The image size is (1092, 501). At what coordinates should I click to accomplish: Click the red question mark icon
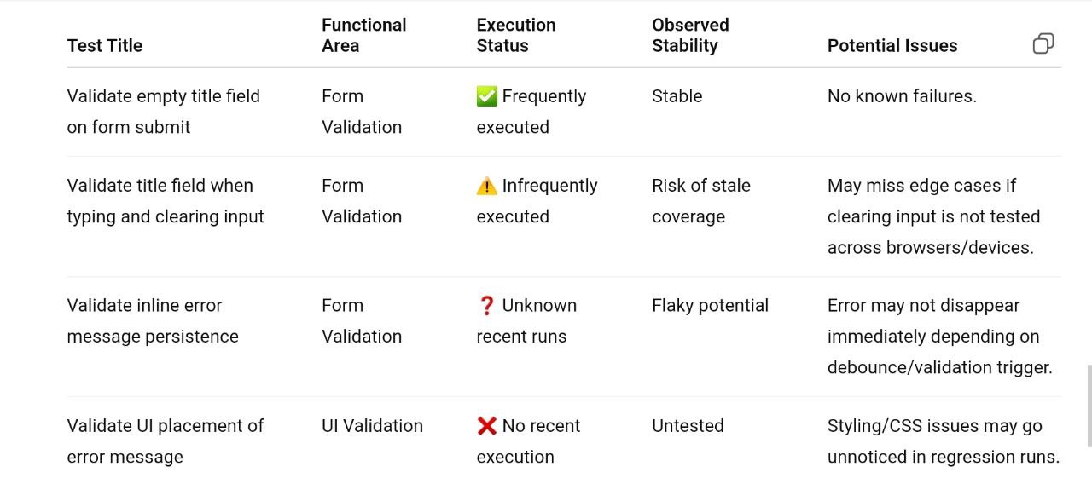[x=486, y=306]
